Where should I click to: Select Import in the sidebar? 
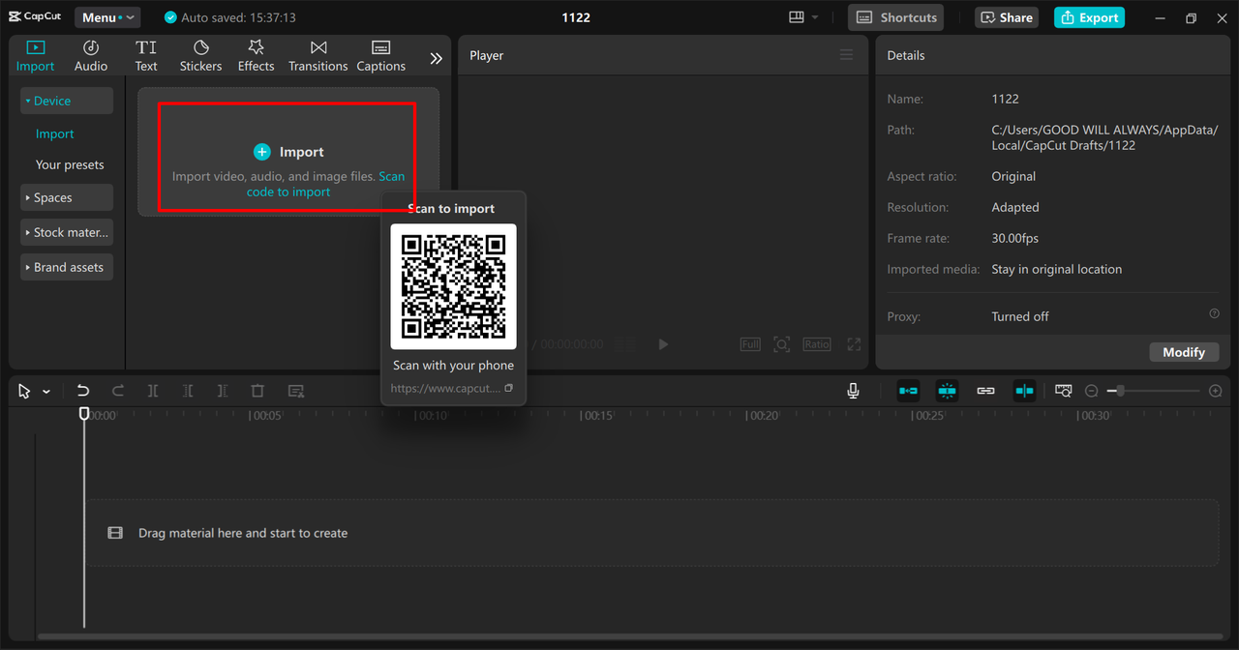(55, 133)
